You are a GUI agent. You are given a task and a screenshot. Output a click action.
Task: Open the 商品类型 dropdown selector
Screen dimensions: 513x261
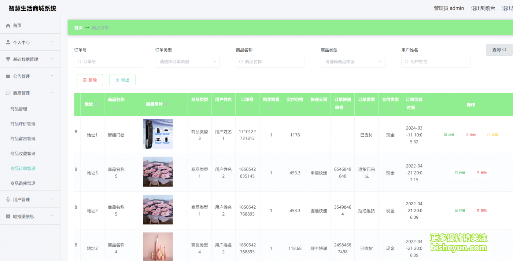click(x=353, y=62)
